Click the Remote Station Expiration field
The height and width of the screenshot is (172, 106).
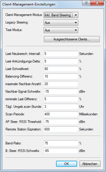tap(61, 129)
